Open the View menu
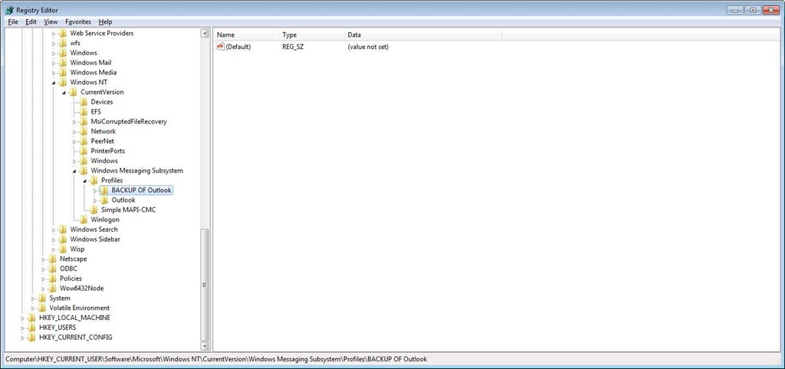Image resolution: width=785 pixels, height=369 pixels. point(51,22)
